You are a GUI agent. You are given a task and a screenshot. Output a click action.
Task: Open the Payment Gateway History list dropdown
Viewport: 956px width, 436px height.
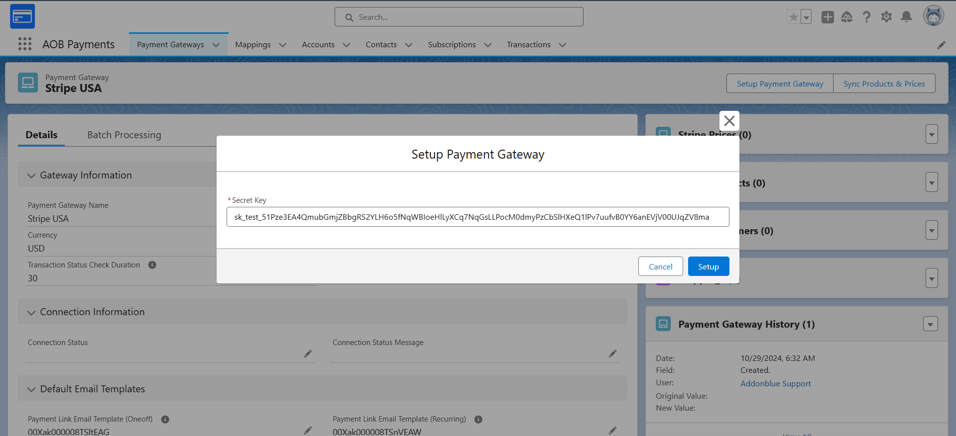[x=931, y=324]
